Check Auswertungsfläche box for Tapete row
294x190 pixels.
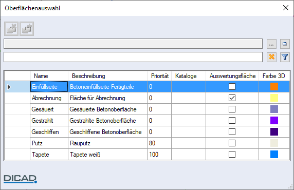(232, 155)
